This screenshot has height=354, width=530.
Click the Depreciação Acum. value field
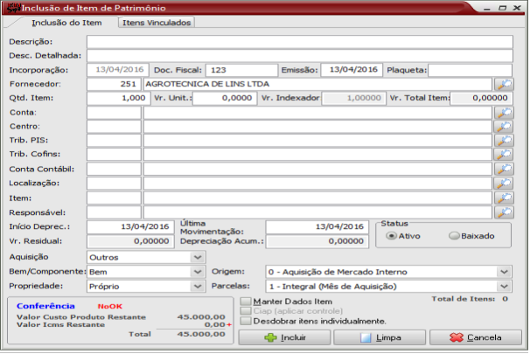[317, 241]
